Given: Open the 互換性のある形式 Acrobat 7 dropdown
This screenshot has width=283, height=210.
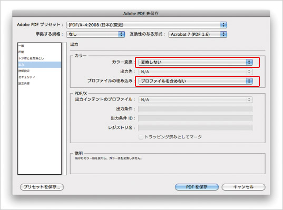Looking at the screenshot, I should (198, 34).
